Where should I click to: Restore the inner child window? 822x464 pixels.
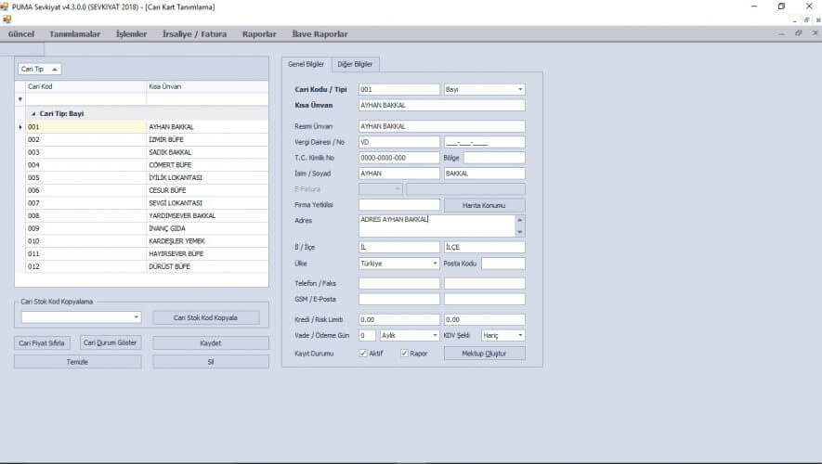coord(799,33)
